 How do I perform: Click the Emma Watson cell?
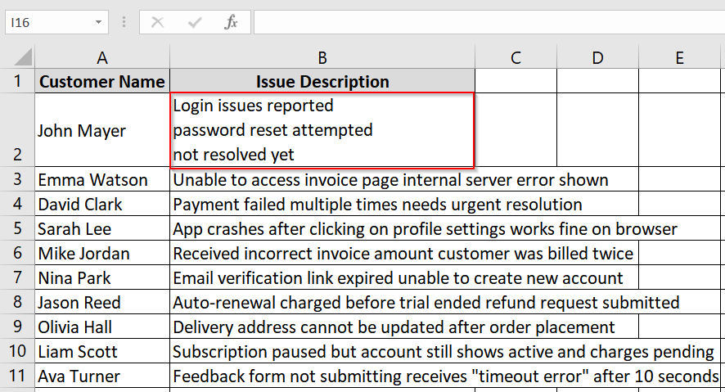point(102,179)
